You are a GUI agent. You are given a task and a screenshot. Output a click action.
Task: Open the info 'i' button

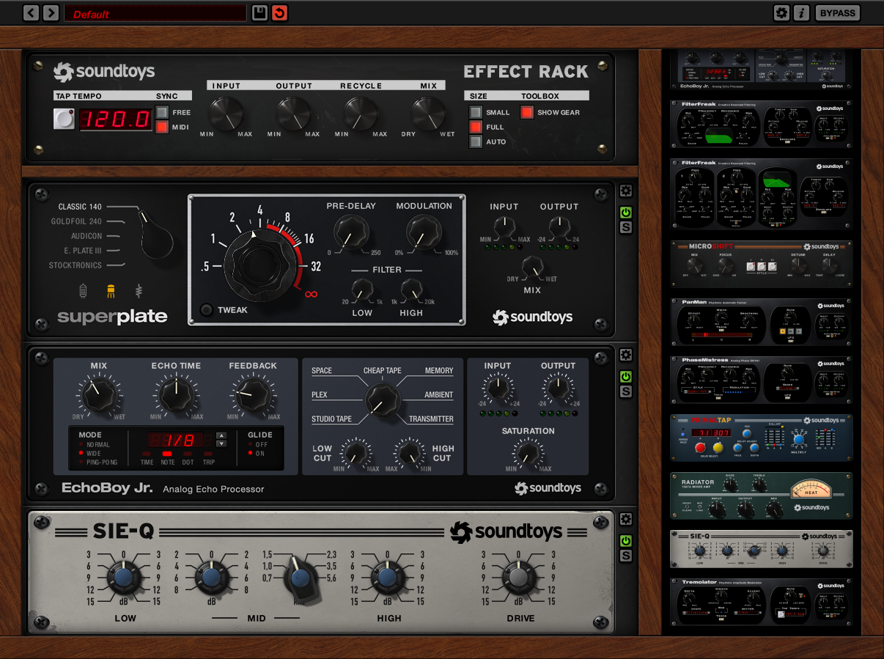tap(801, 12)
